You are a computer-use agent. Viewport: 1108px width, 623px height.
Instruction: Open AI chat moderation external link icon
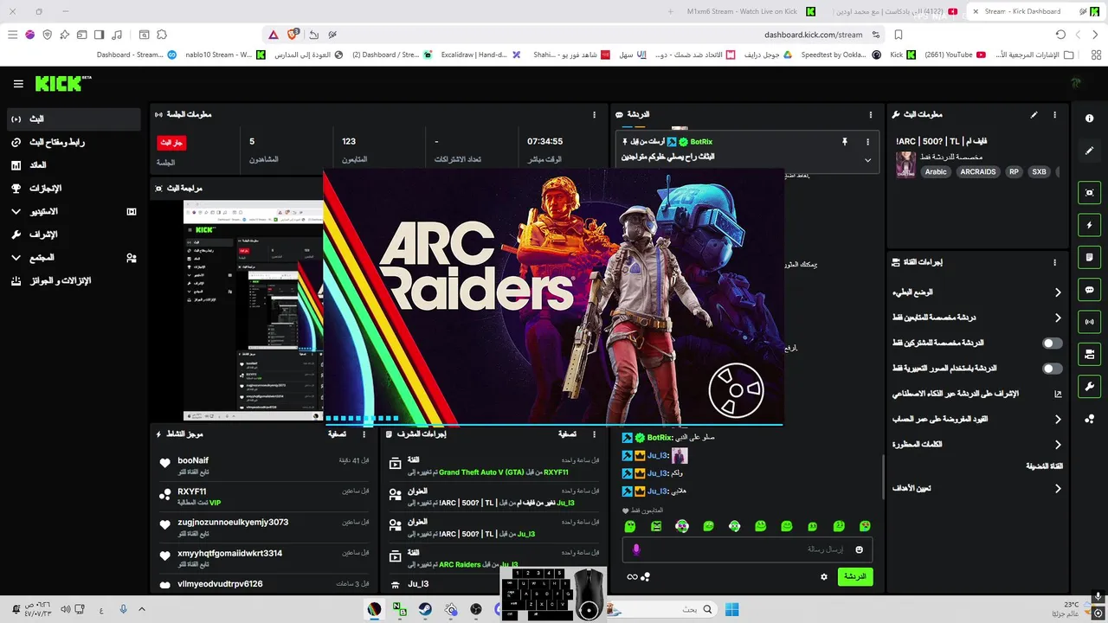pyautogui.click(x=1057, y=394)
